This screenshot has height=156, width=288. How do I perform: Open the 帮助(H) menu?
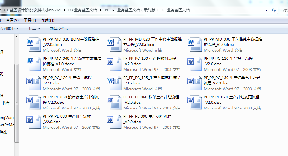[x=48, y=20]
